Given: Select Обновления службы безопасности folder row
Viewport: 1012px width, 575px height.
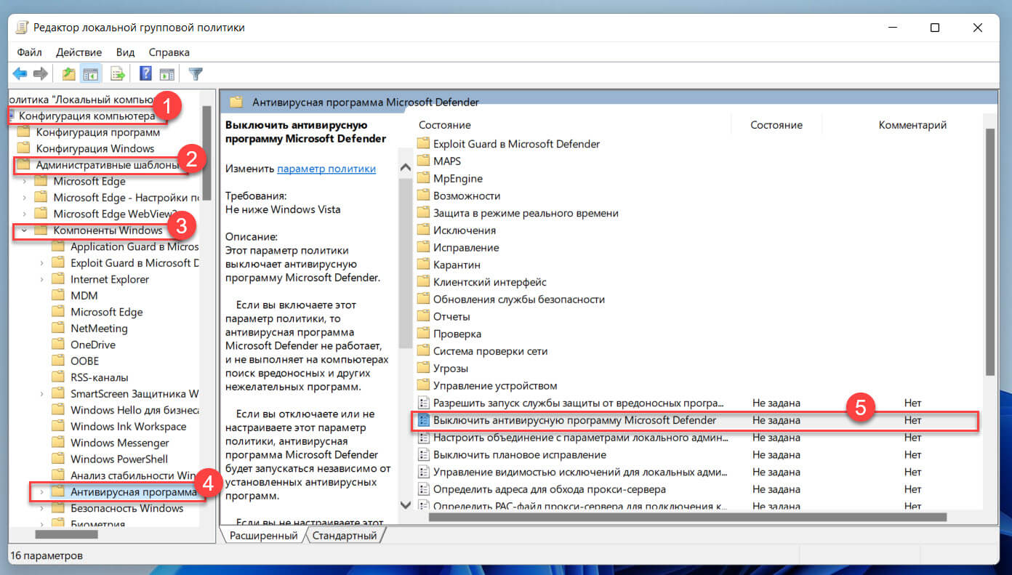Looking at the screenshot, I should (x=518, y=299).
